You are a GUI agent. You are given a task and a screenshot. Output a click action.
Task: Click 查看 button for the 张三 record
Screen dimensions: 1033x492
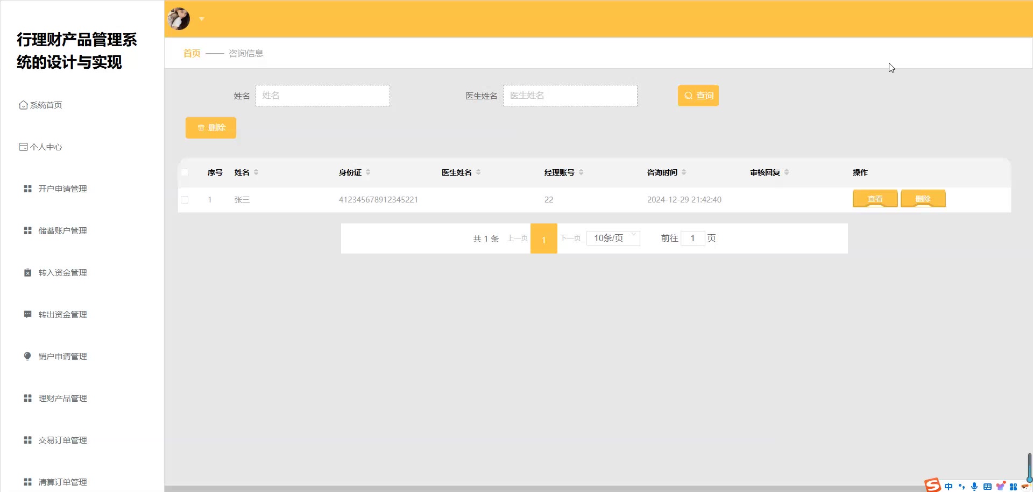875,199
